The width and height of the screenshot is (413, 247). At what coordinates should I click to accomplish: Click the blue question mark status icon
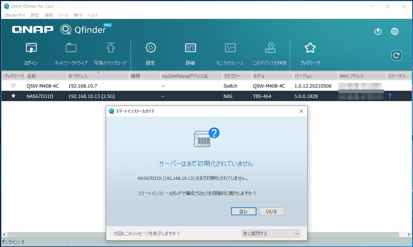(x=390, y=96)
